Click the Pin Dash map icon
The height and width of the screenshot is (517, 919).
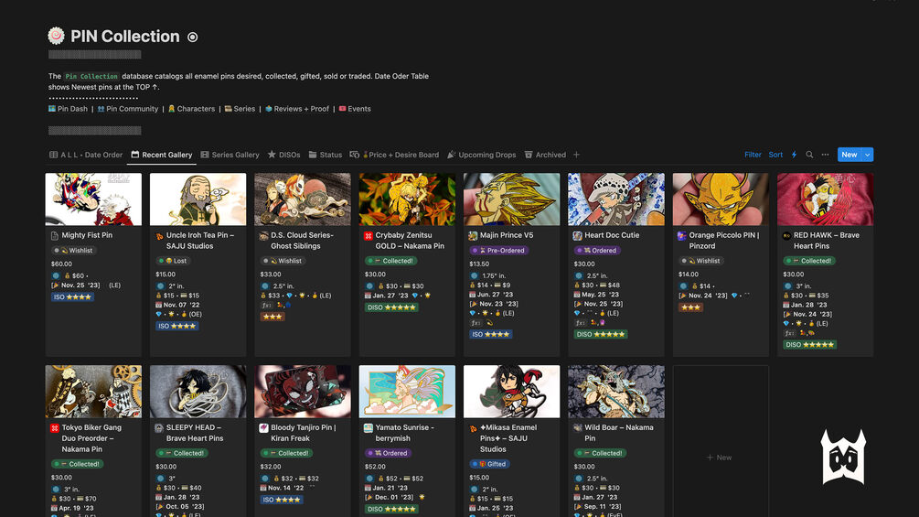click(52, 109)
